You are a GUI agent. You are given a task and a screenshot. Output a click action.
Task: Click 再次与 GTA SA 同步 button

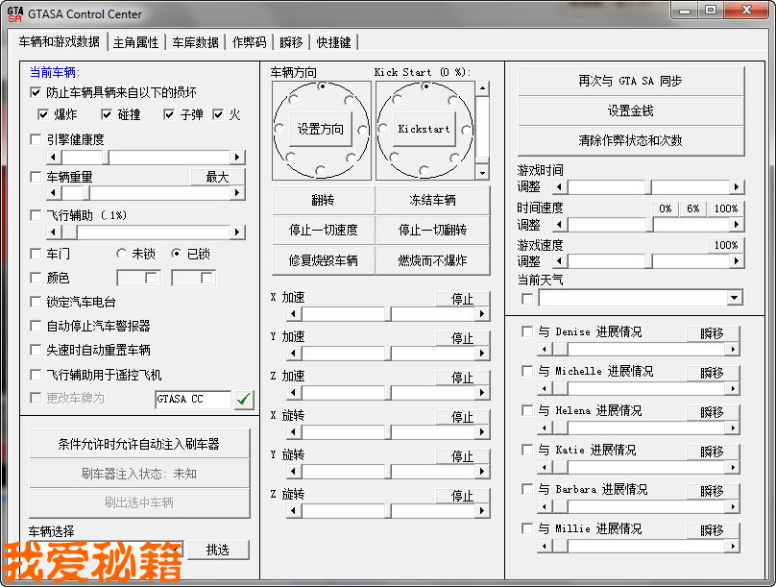pyautogui.click(x=630, y=82)
